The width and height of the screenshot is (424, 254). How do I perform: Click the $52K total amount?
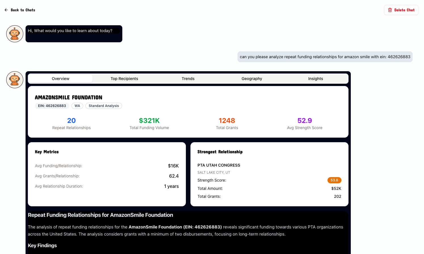click(x=336, y=188)
